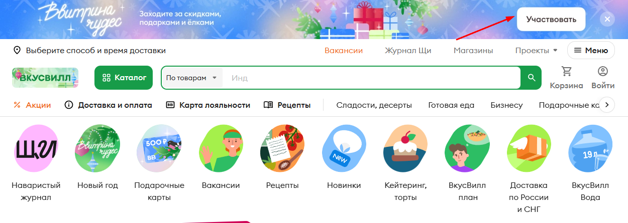Viewport: 628px width, 223px height.
Task: Click the ВкусВилл logo
Action: [45, 78]
